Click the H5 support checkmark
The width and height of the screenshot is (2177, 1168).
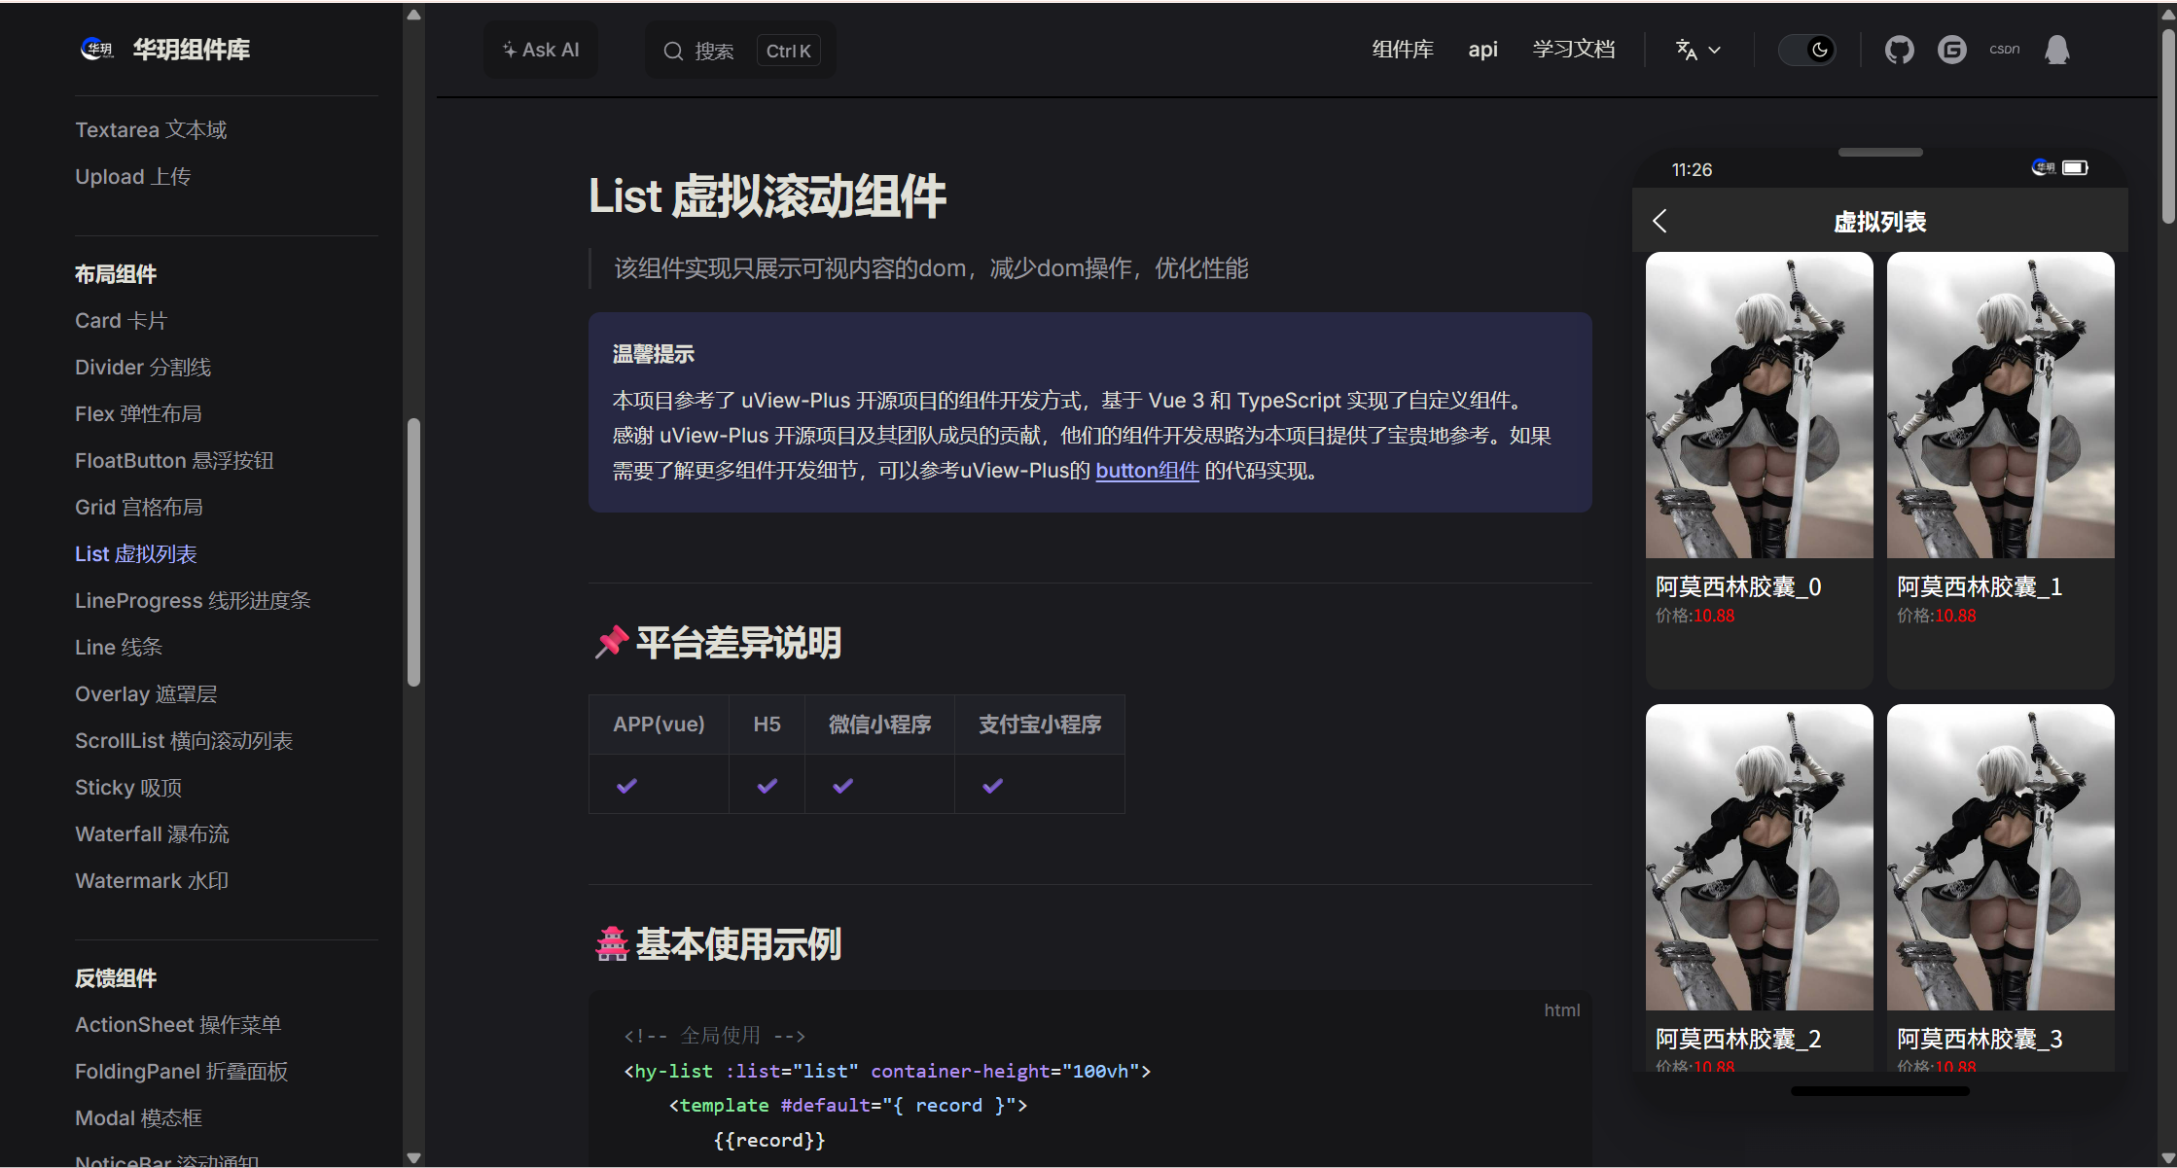[x=767, y=785]
